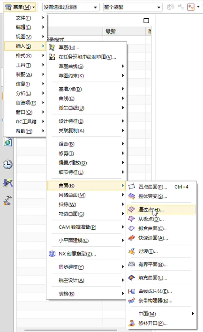The width and height of the screenshot is (203, 332).
Task: Expand 表格(B) submenu
Action: [x=87, y=294]
